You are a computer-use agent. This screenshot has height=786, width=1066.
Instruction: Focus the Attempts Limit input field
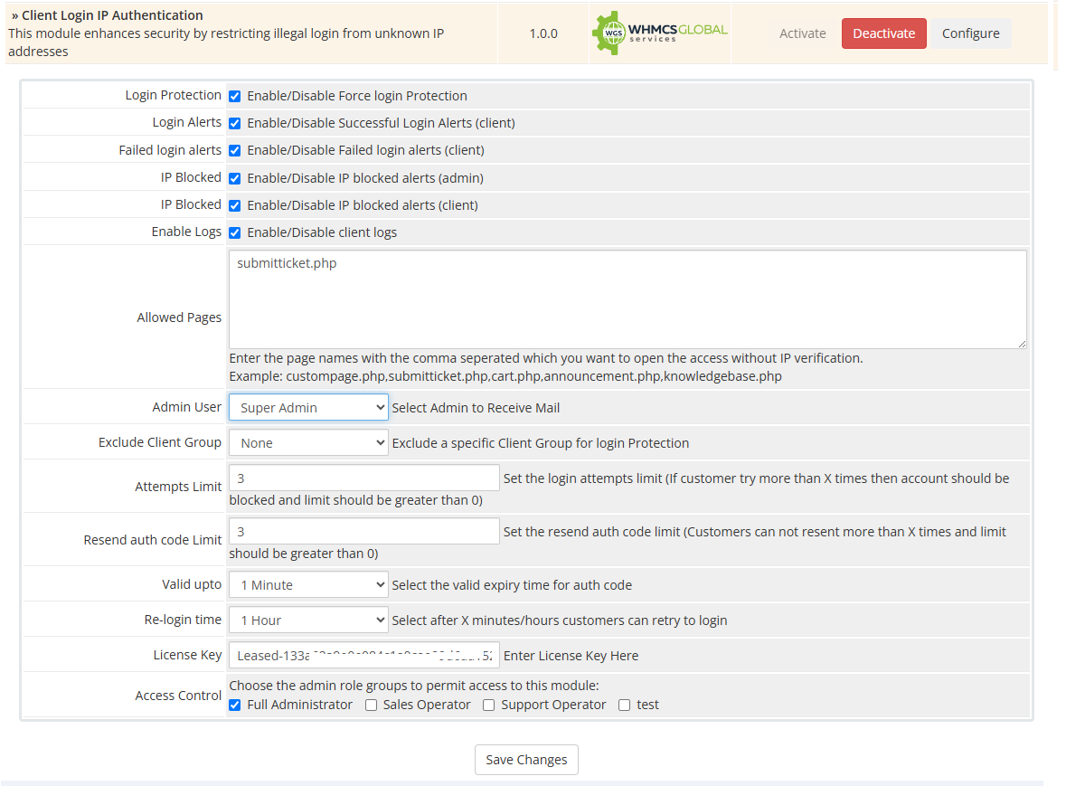click(363, 478)
